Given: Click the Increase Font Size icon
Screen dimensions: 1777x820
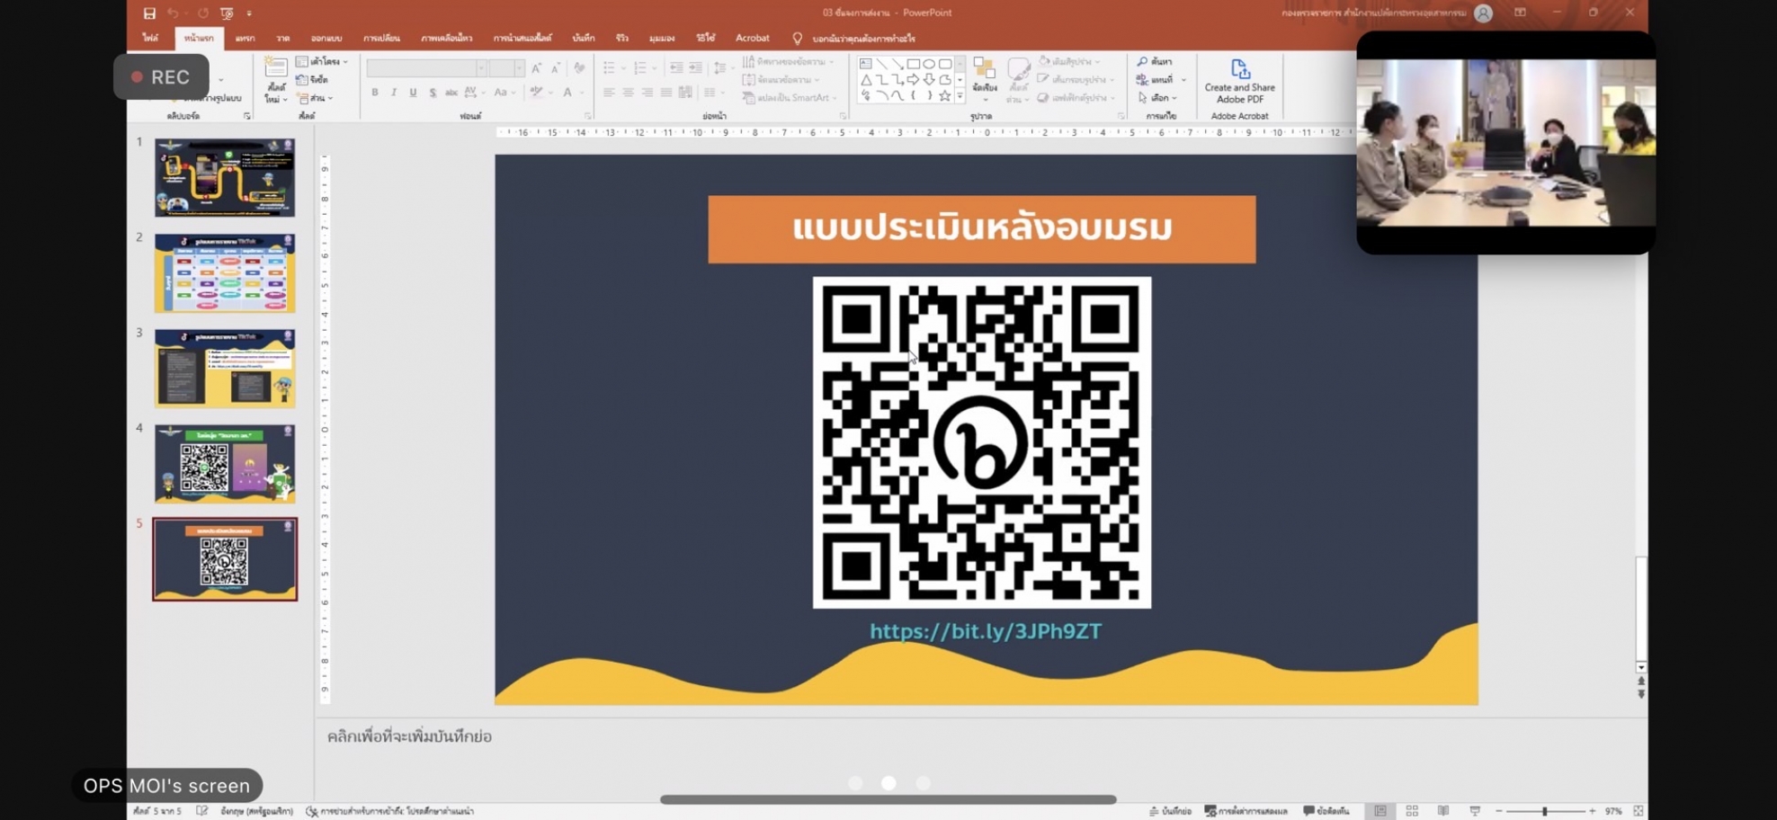Looking at the screenshot, I should coord(537,68).
